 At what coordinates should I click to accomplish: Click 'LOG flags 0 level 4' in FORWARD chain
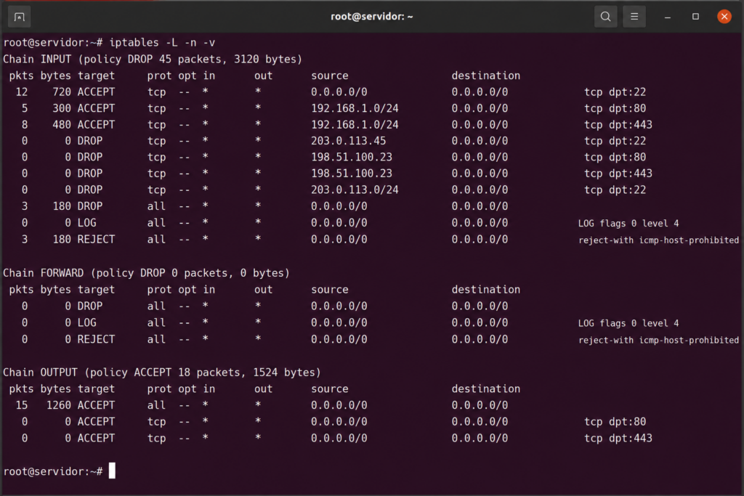628,323
